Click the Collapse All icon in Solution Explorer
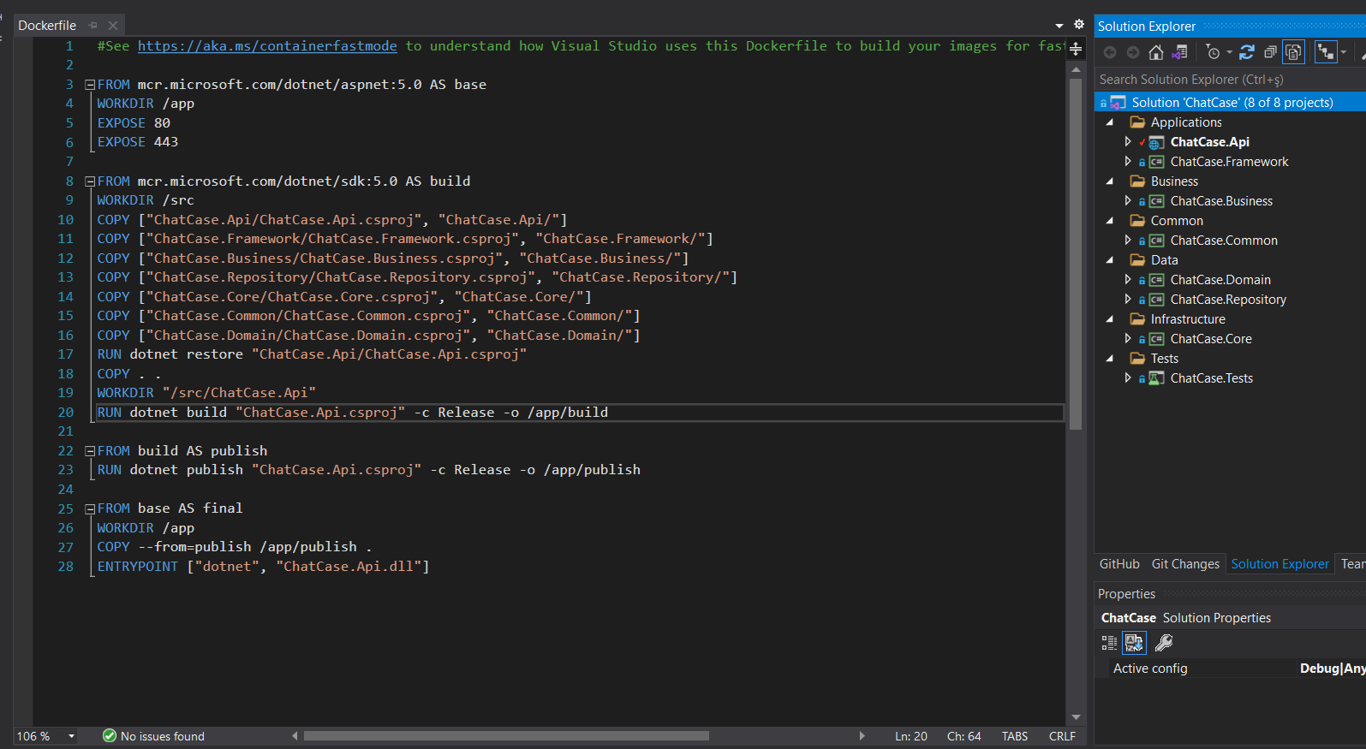 pos(1270,53)
